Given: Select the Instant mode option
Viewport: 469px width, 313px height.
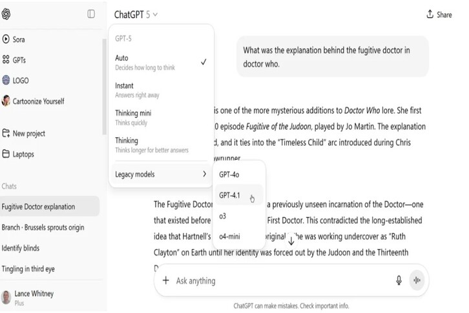Looking at the screenshot, I should 161,90.
